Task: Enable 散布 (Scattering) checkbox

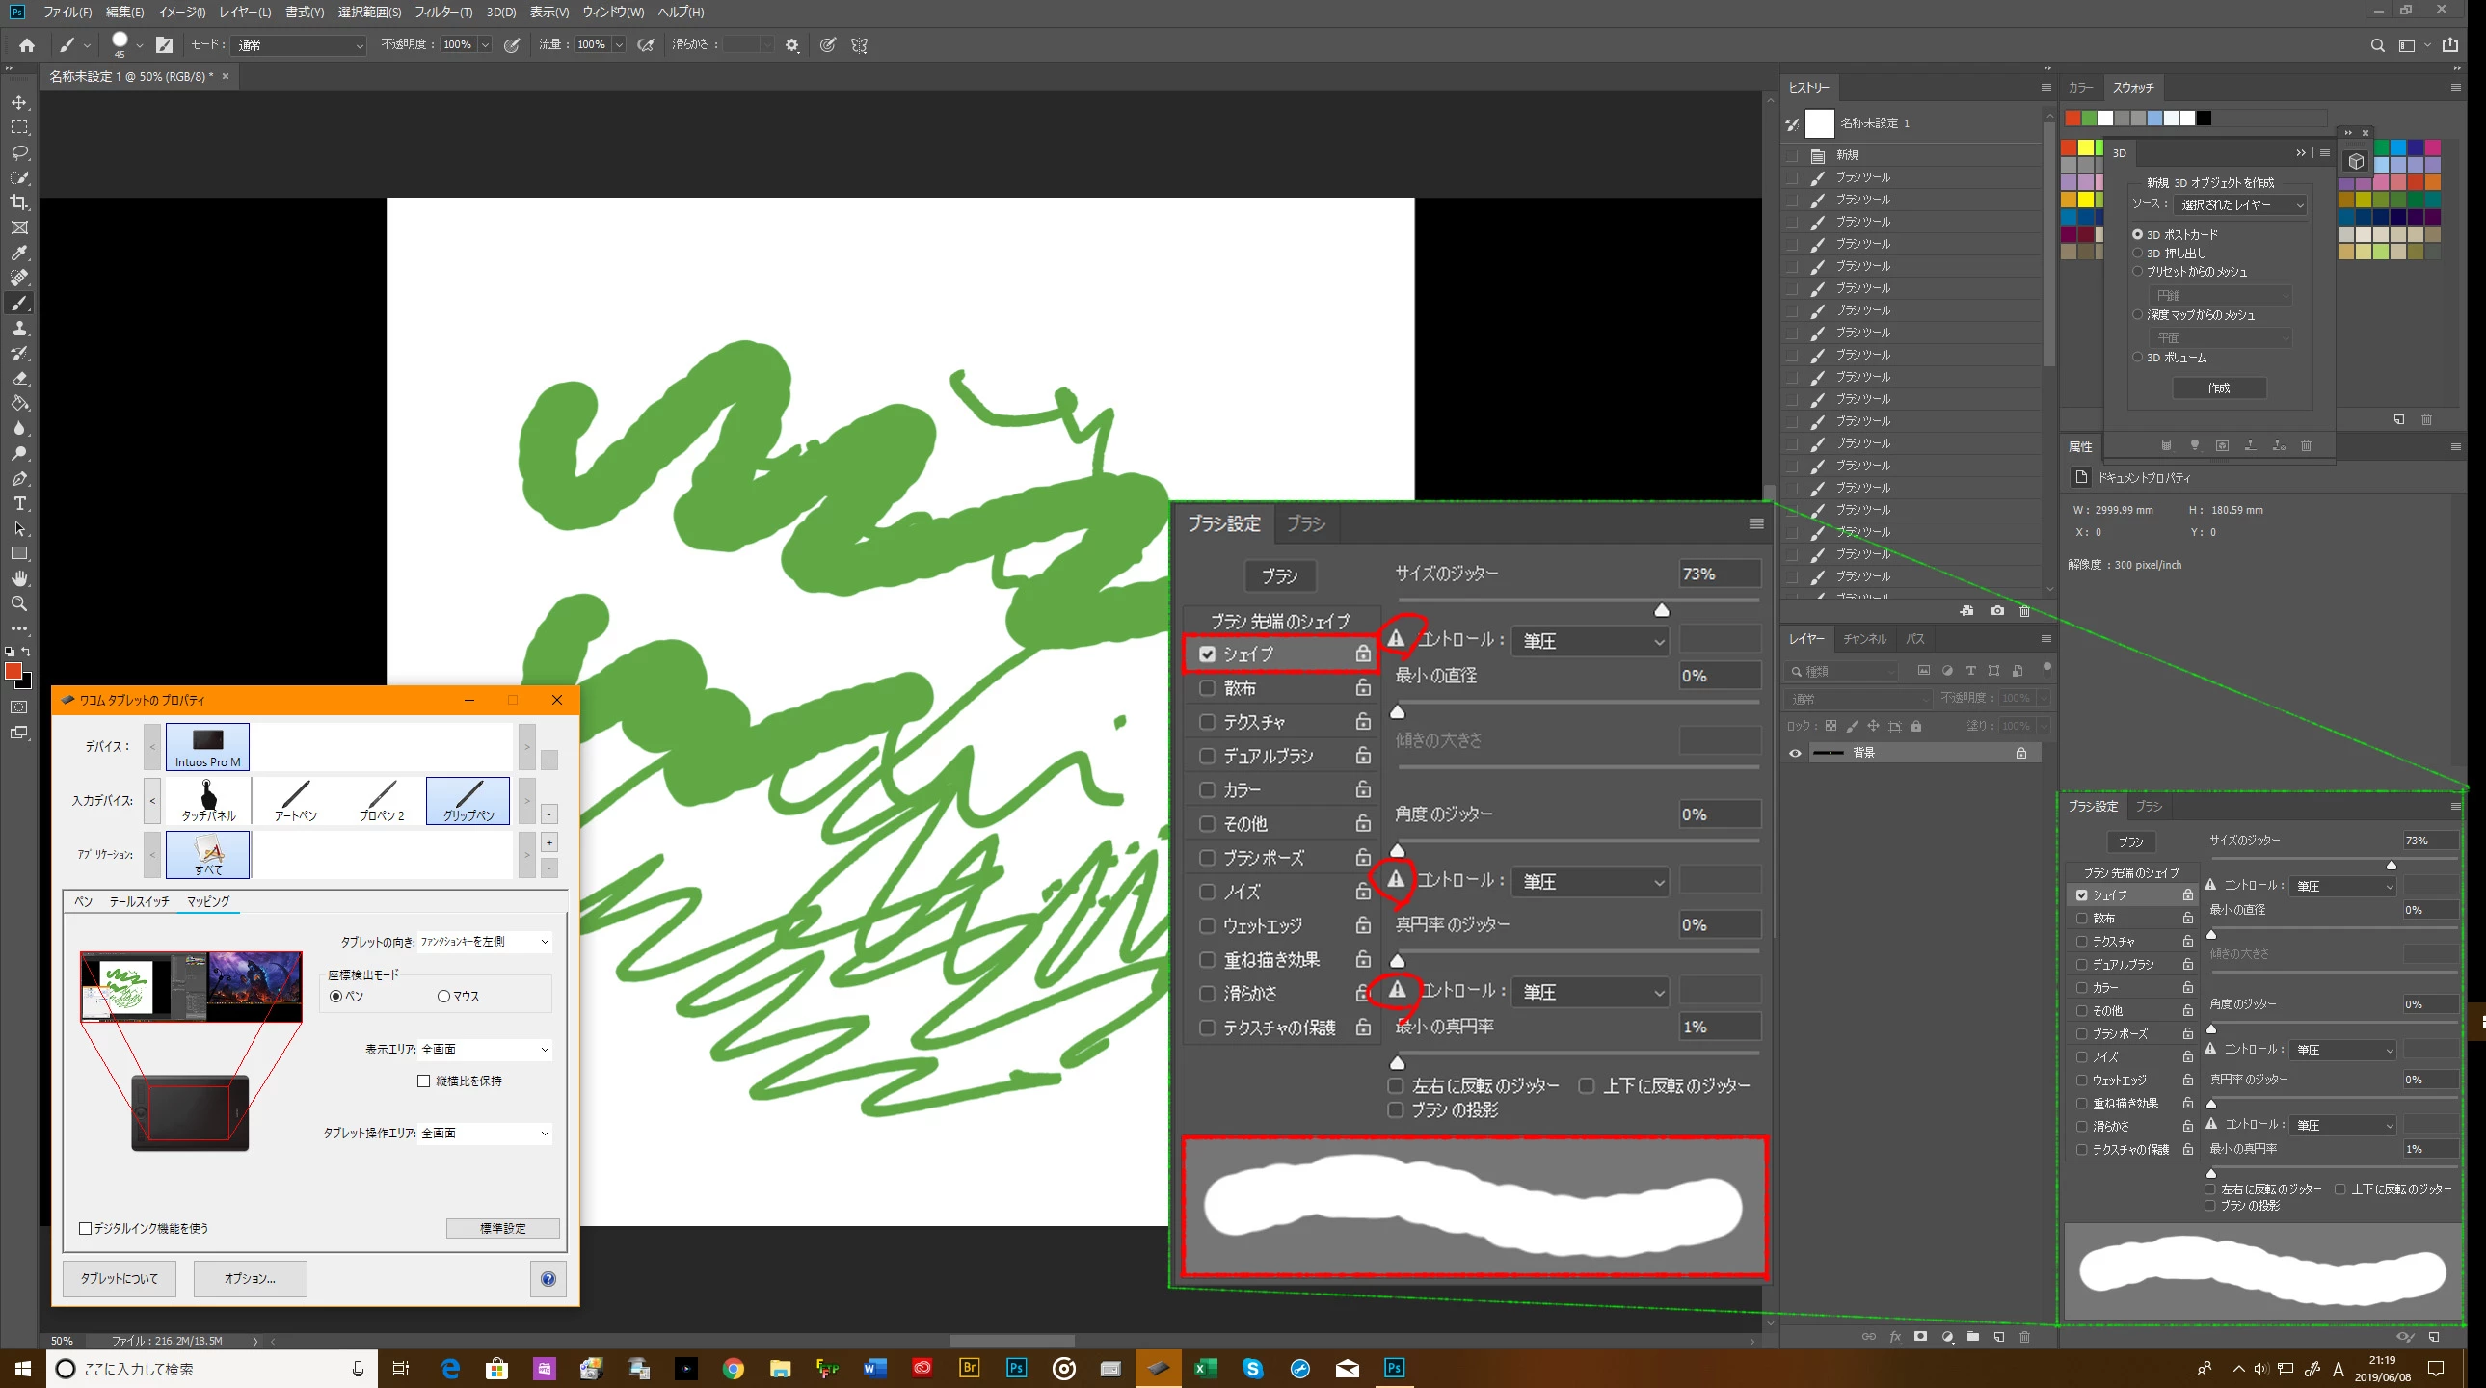Action: point(1206,688)
